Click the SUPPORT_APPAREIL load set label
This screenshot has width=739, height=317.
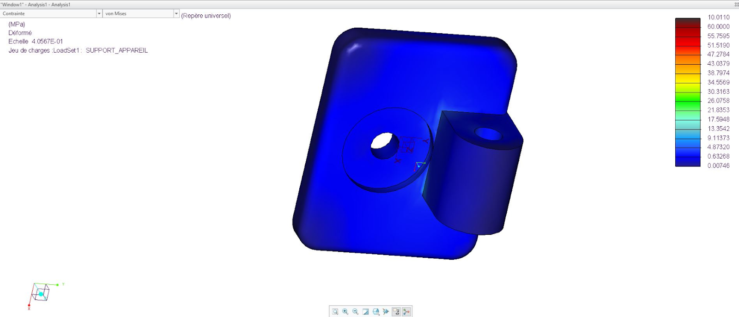(x=117, y=50)
